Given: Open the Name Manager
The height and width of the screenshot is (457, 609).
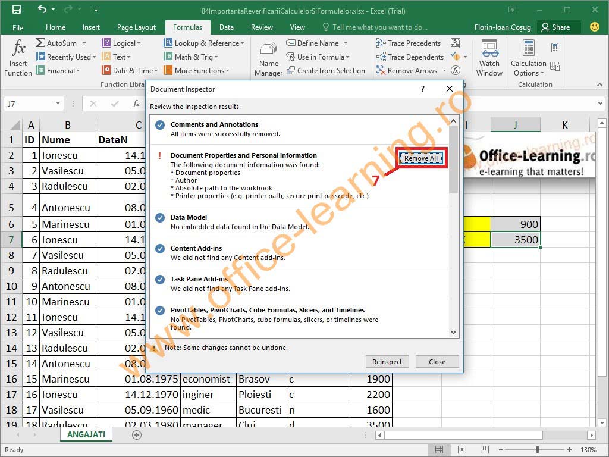Looking at the screenshot, I should pos(268,58).
